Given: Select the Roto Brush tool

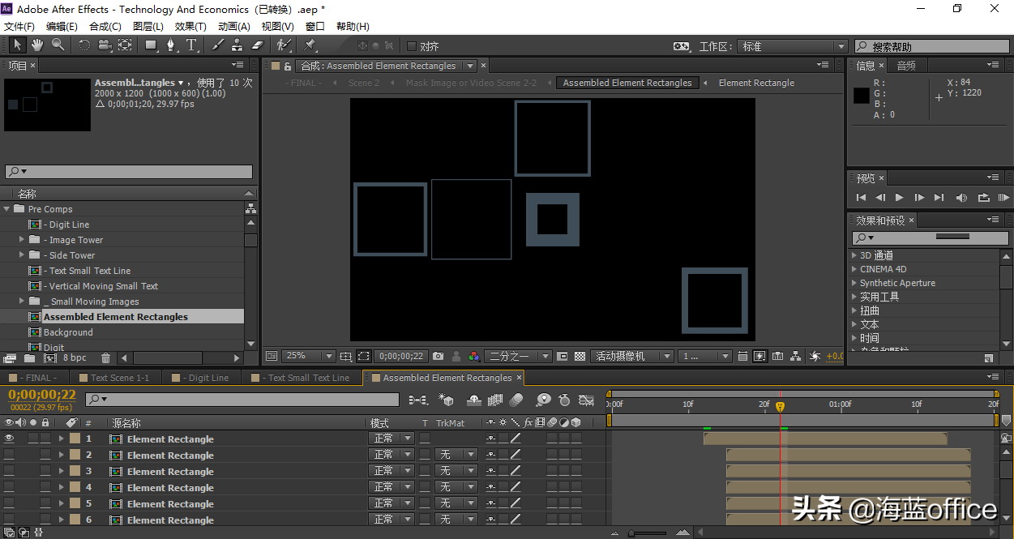Looking at the screenshot, I should pos(284,45).
